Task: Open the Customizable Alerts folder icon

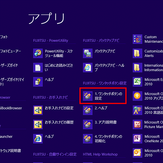Action: [x=138, y=53]
